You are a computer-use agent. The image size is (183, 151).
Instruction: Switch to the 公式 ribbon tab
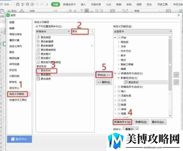coord(109,5)
